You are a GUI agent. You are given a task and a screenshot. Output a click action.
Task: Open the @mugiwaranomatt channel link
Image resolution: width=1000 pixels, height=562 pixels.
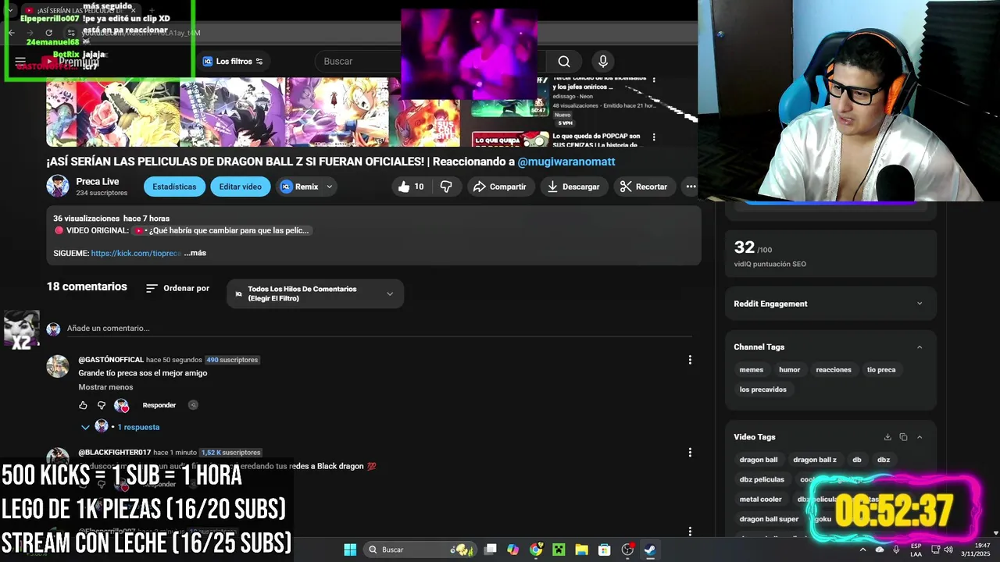[x=566, y=162]
